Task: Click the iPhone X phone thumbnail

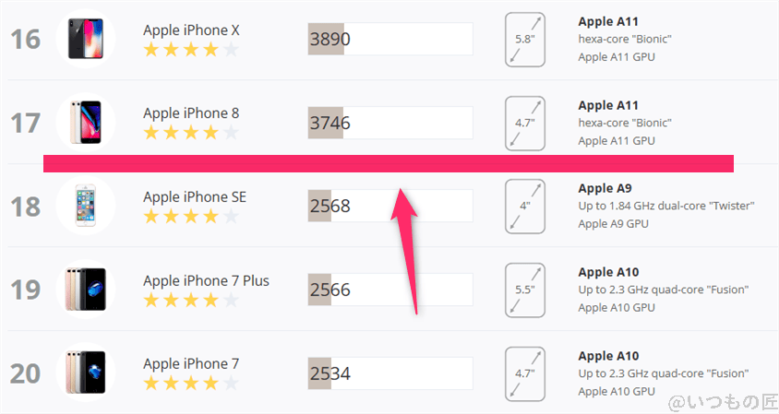Action: (85, 39)
